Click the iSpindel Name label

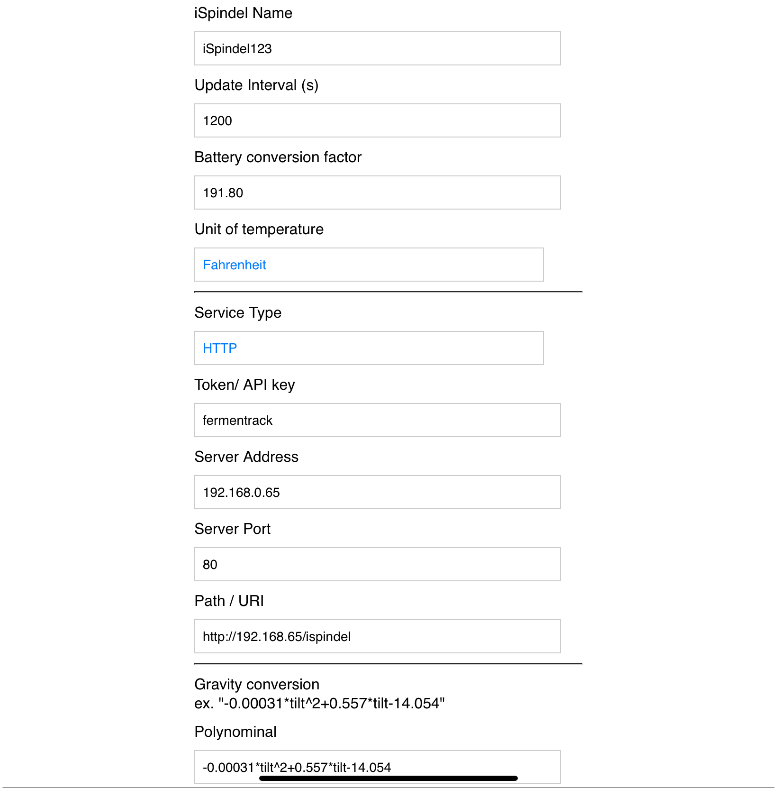[243, 13]
